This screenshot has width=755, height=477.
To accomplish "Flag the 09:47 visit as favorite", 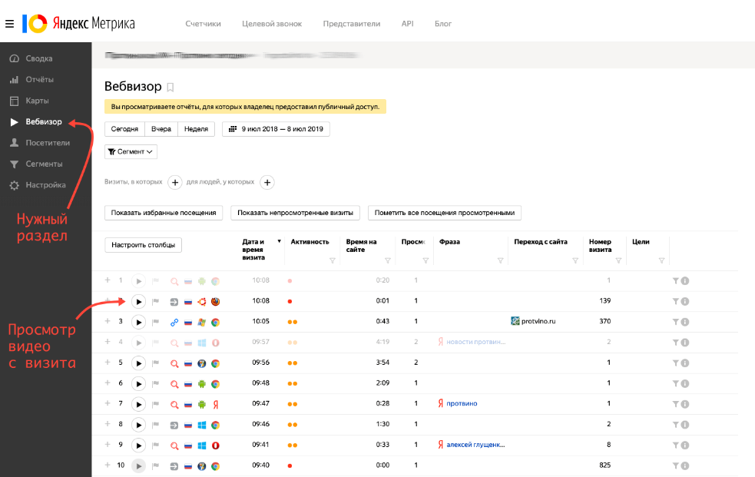I will point(155,404).
